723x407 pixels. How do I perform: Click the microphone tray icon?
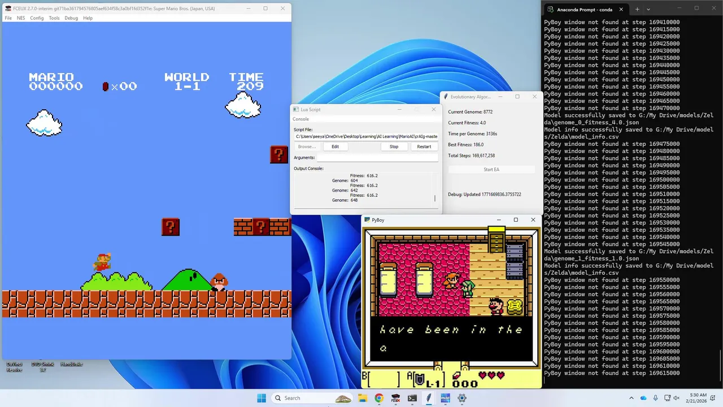(x=655, y=398)
